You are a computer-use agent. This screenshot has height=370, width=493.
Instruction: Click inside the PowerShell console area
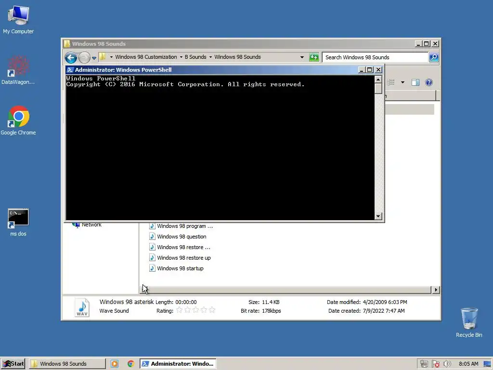pyautogui.click(x=220, y=148)
